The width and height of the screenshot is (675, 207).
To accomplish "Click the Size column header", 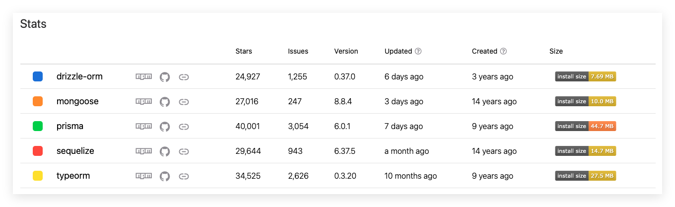I will point(556,51).
